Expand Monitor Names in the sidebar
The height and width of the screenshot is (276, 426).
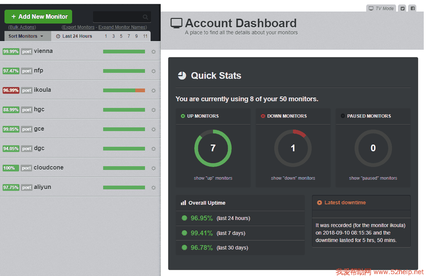pyautogui.click(x=123, y=27)
